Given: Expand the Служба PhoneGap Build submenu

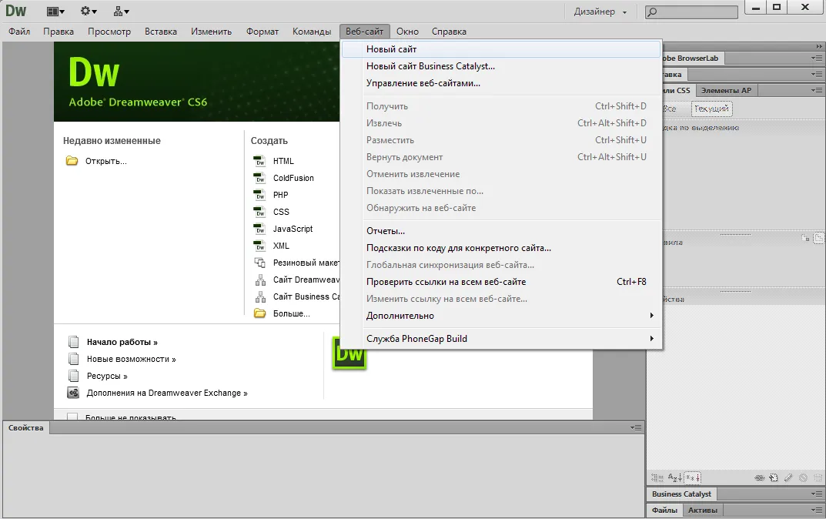Looking at the screenshot, I should pyautogui.click(x=501, y=339).
